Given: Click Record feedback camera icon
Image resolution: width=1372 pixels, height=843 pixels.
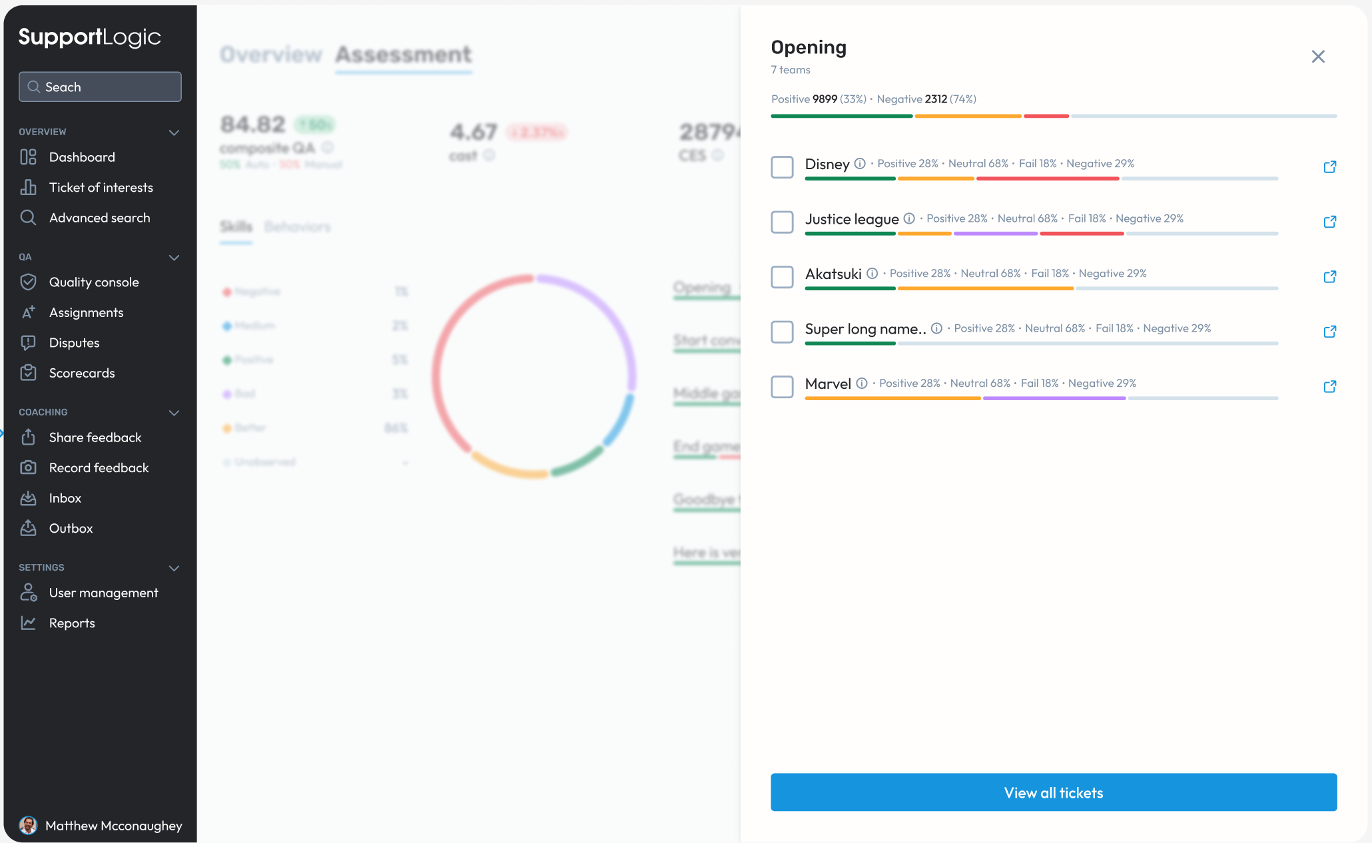Looking at the screenshot, I should tap(28, 467).
